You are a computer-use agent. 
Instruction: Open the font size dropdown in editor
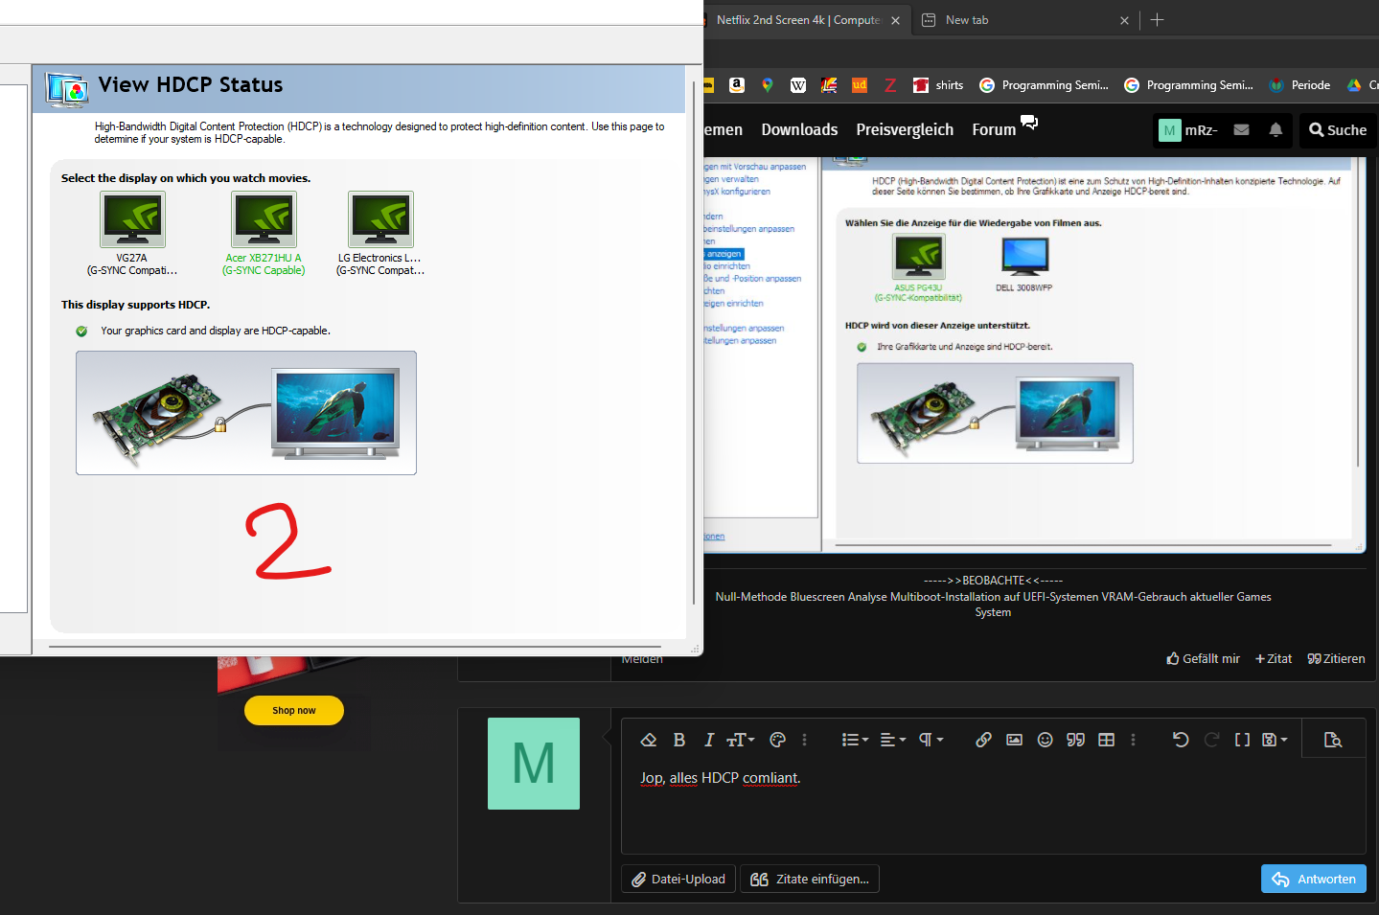(741, 740)
